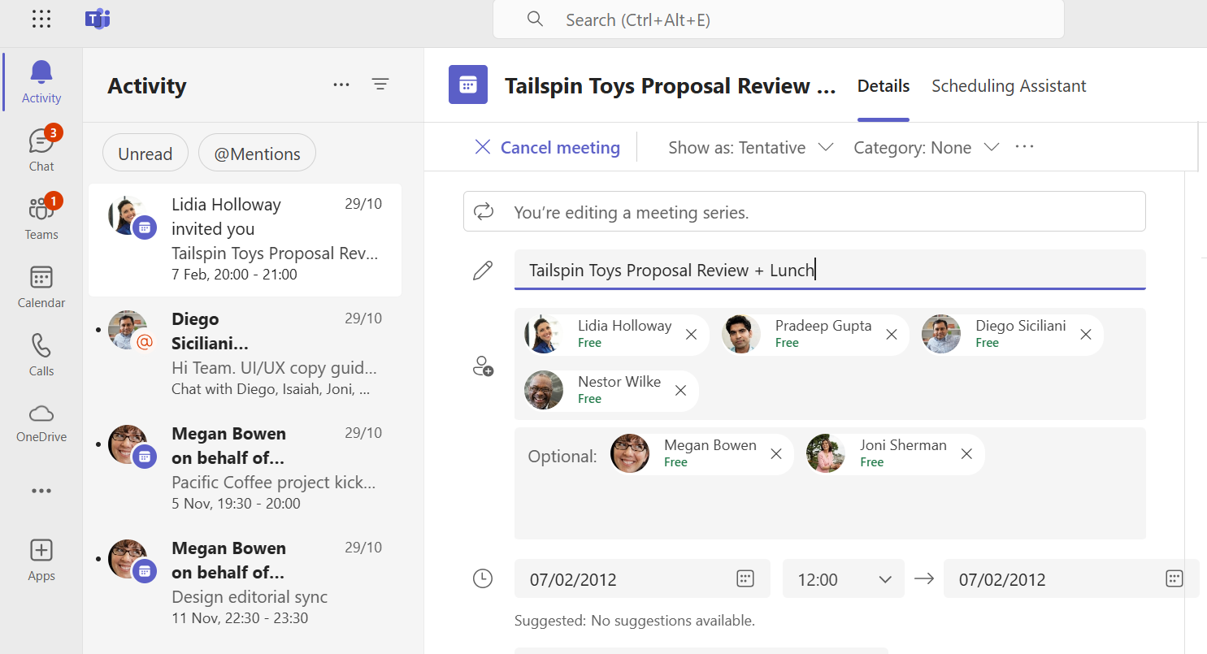Click the 'You're editing a meeting series.' banner
The image size is (1207, 654).
805,212
